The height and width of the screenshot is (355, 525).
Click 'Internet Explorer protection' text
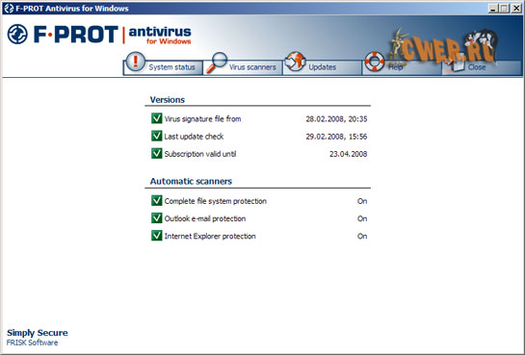(x=210, y=237)
